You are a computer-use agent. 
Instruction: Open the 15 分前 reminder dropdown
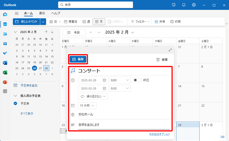tap(87, 106)
